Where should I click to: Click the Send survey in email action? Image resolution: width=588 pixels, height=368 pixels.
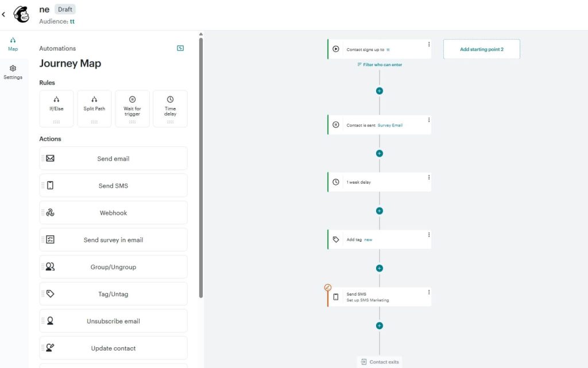[x=113, y=239]
